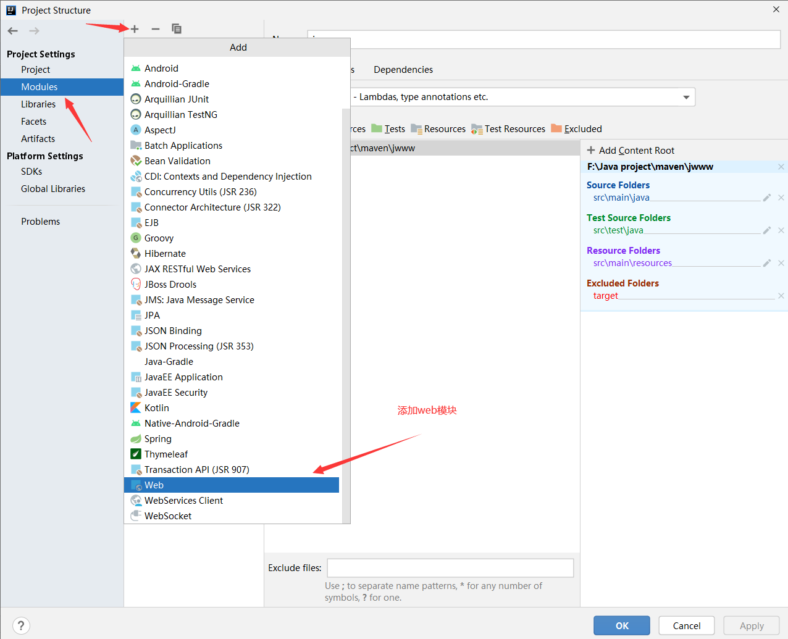Viewport: 788px width, 639px height.
Task: Select the Hibernate icon
Action: click(x=136, y=254)
